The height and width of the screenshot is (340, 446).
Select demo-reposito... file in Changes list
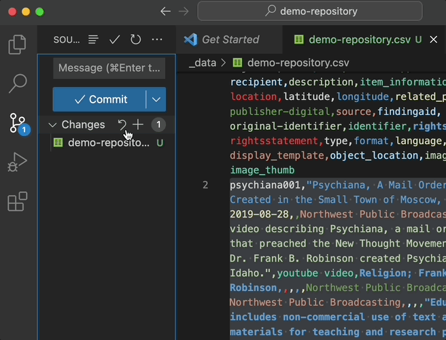pos(108,143)
